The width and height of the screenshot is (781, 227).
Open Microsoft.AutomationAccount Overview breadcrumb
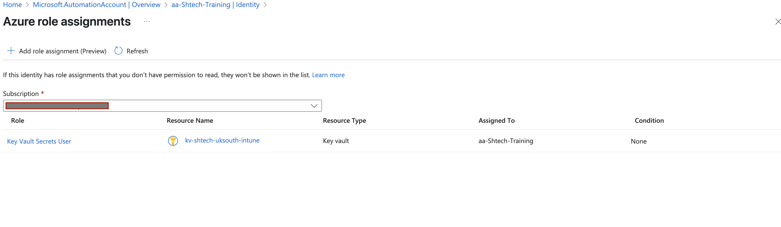tap(96, 5)
